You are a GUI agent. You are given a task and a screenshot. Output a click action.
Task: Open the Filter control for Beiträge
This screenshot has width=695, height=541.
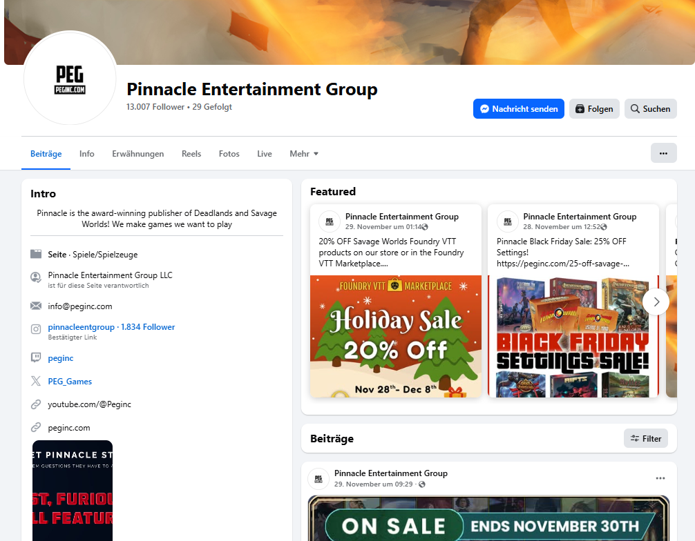pos(645,438)
